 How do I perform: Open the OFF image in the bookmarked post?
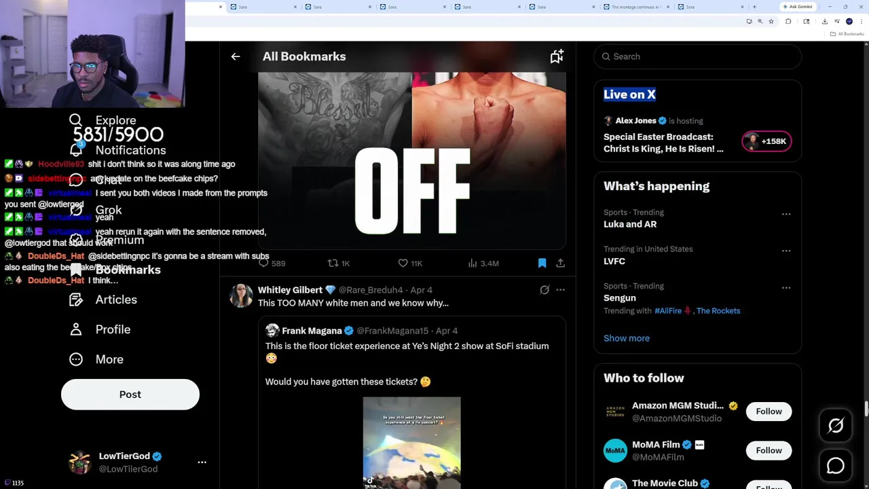411,160
